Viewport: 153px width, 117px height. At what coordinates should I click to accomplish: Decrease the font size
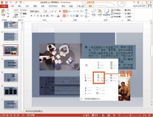tap(56, 11)
